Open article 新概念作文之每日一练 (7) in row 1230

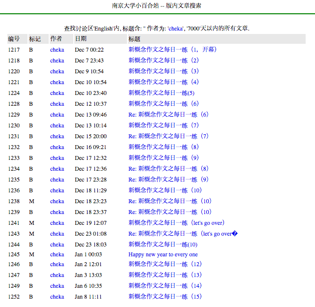(163, 125)
